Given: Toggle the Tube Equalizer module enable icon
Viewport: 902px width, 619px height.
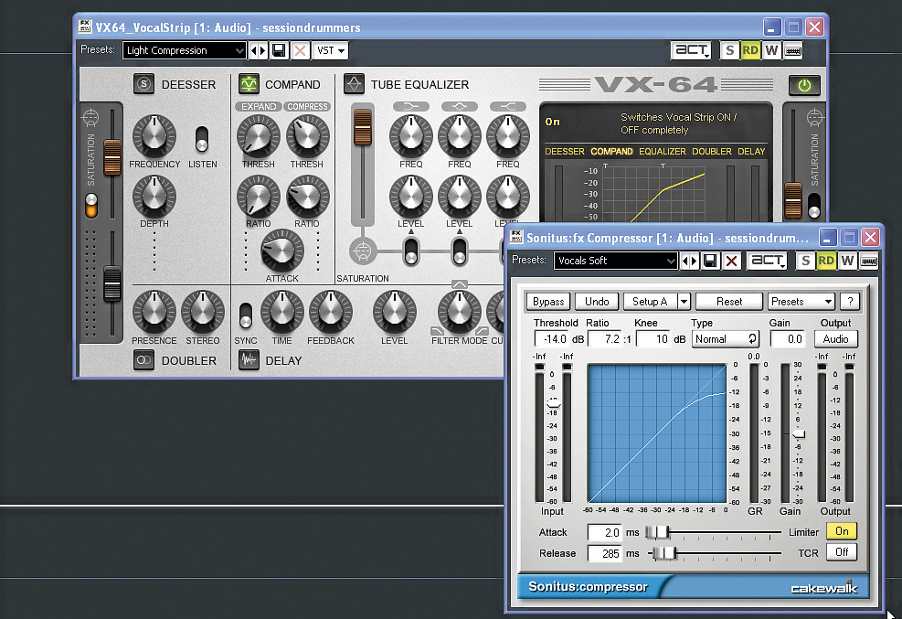Looking at the screenshot, I should pos(354,84).
